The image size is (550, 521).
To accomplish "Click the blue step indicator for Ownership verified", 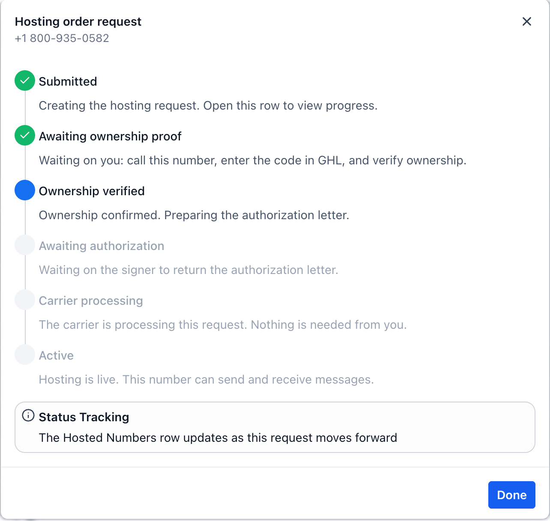I will tap(25, 190).
